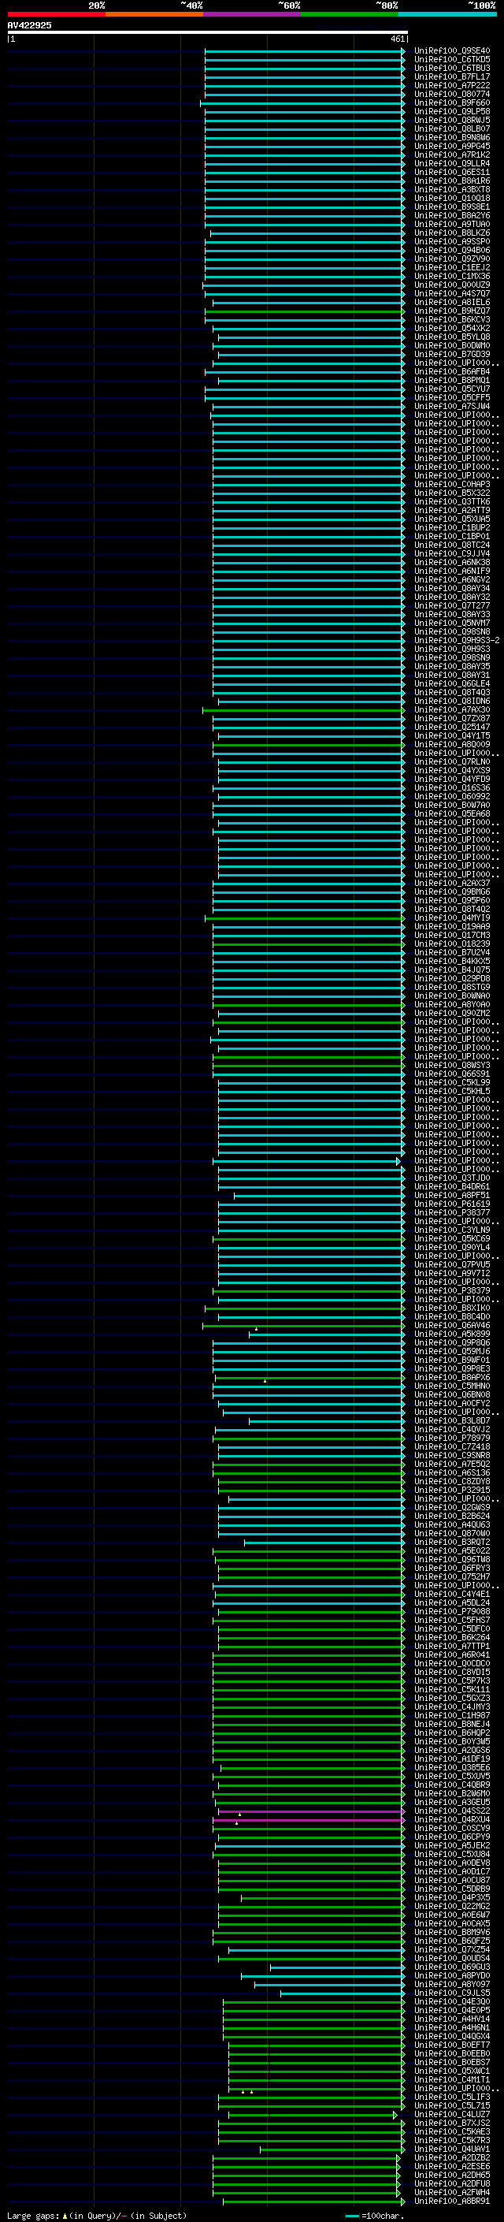
Task: Open hit UniRef100_A8PF51
Action: tap(451, 1196)
